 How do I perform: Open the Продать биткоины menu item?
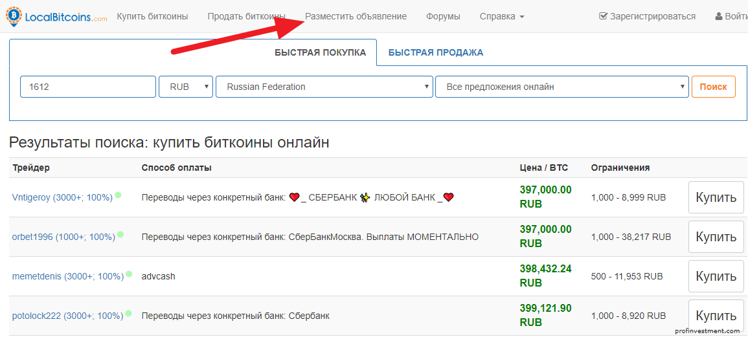[x=247, y=16]
